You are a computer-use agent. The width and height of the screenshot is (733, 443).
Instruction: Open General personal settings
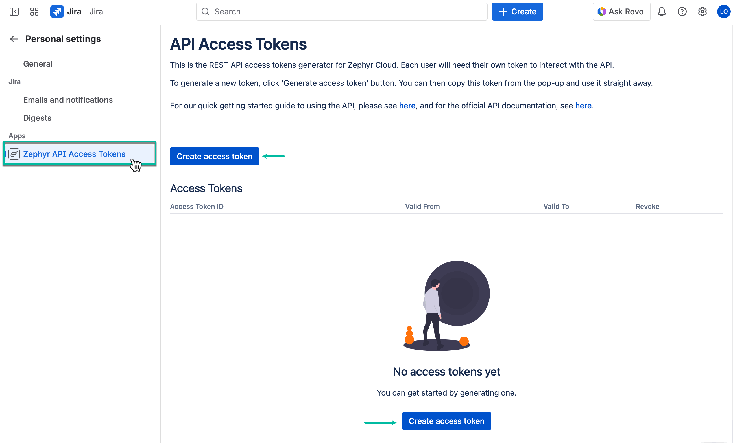[x=38, y=64]
